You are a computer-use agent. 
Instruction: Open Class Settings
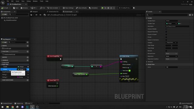tap(68, 8)
